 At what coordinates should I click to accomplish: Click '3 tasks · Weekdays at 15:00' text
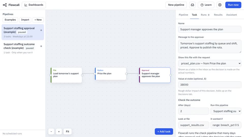18,37
